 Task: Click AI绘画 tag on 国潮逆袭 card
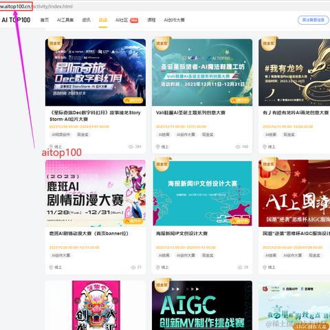[x=271, y=255]
